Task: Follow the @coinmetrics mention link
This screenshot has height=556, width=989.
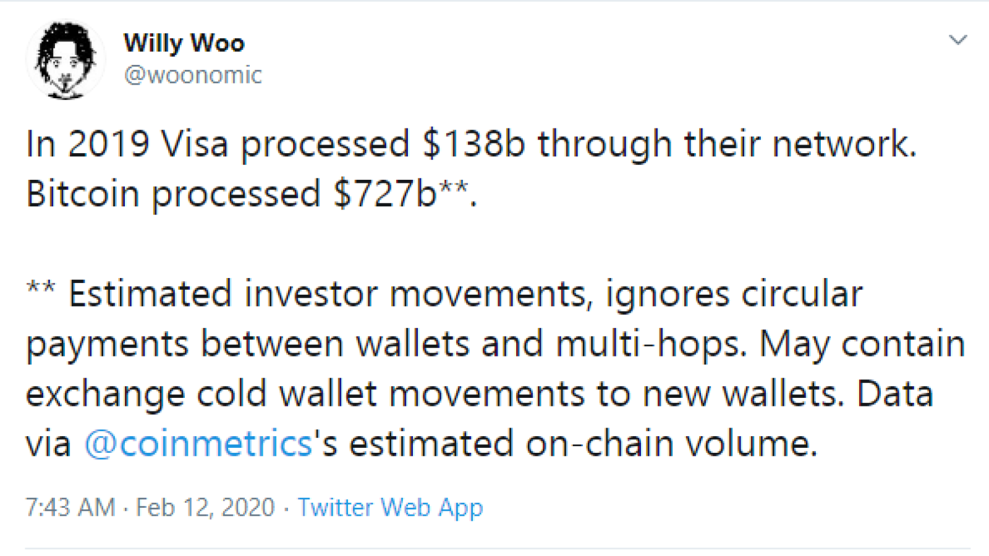Action: click(x=198, y=444)
